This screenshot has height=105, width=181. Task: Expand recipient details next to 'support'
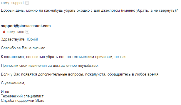[27, 3]
